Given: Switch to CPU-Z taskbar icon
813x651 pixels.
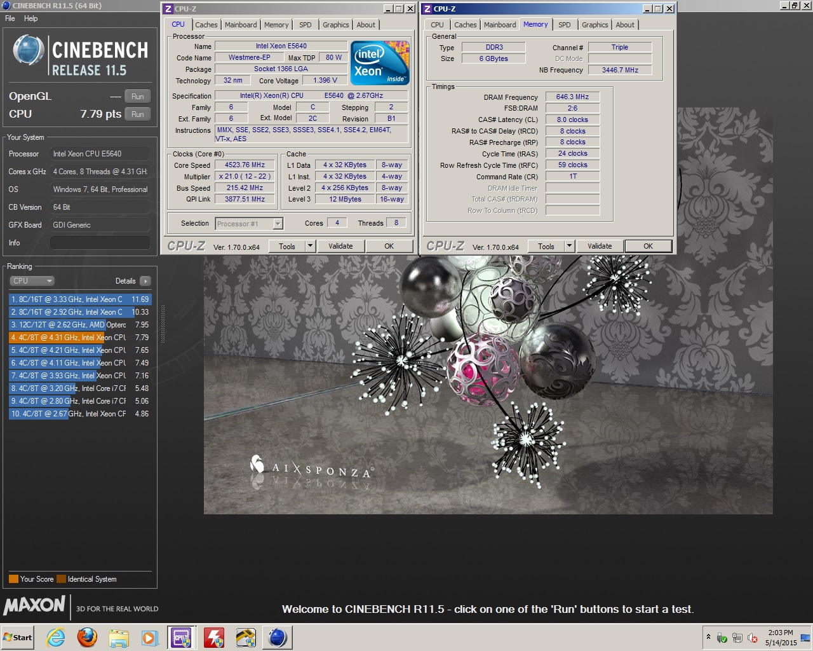Looking at the screenshot, I should (182, 638).
